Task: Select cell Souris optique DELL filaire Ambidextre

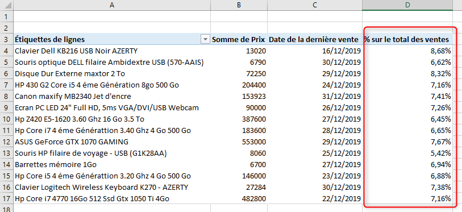Action: point(112,63)
